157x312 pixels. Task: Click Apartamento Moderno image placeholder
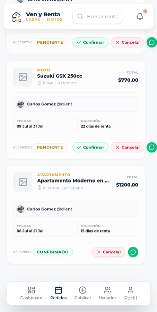(23, 182)
